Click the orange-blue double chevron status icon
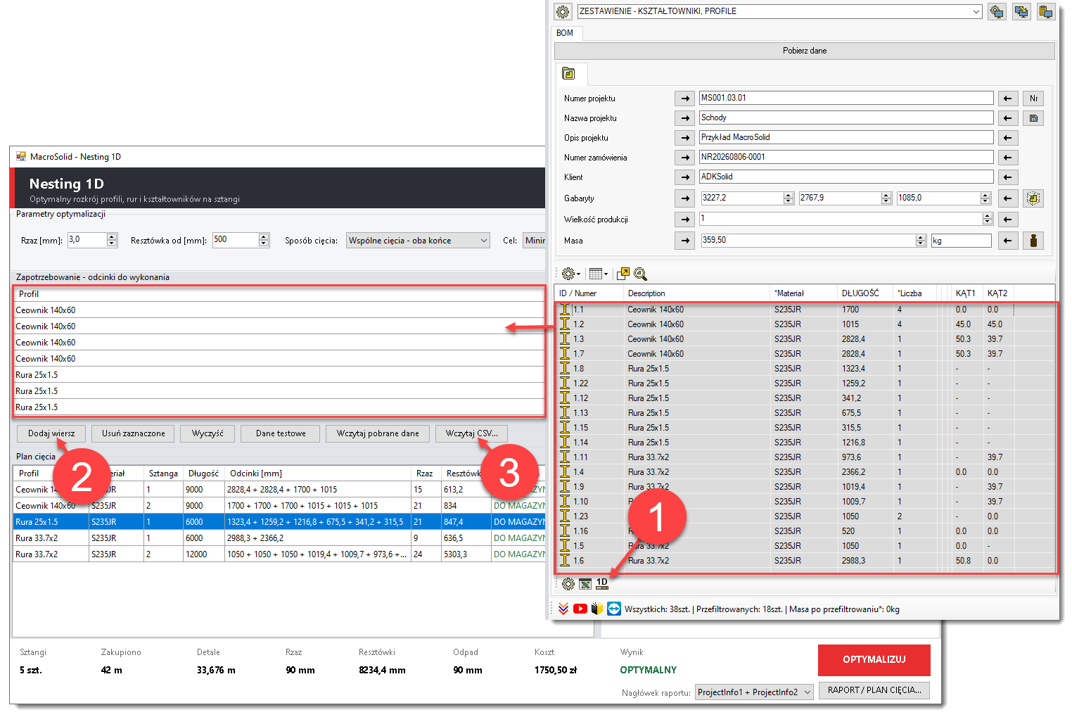Image resolution: width=1072 pixels, height=724 pixels. click(563, 609)
